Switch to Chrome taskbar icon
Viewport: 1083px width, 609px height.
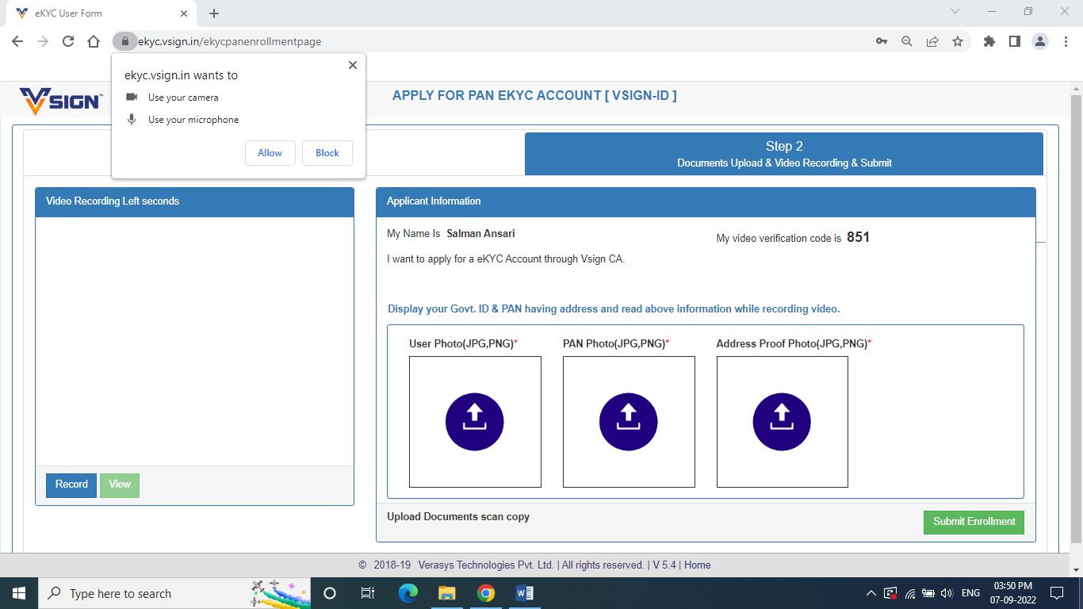click(486, 593)
